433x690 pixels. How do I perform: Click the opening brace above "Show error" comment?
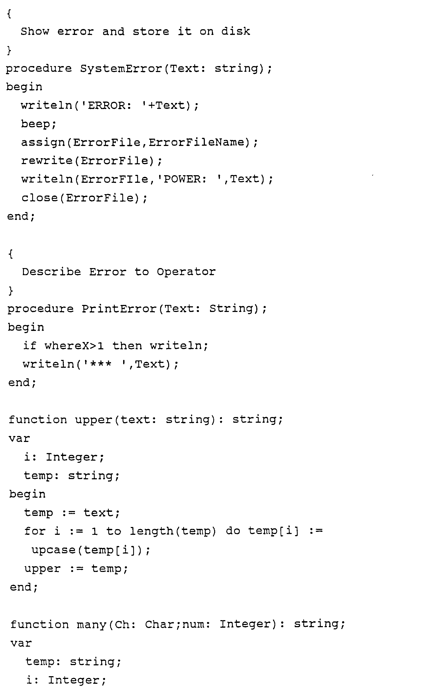click(9, 14)
